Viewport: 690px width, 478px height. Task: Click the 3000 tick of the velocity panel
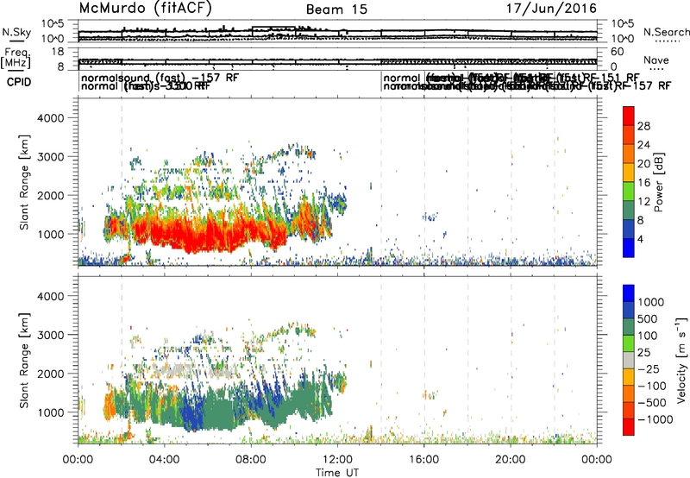pyautogui.click(x=51, y=335)
